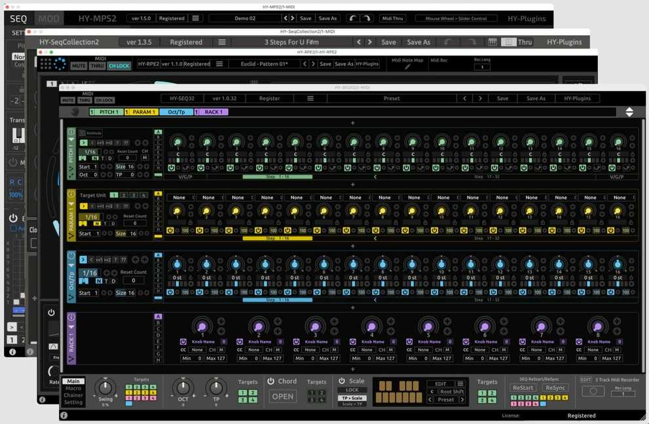Click the OPEN button under Chord

click(x=282, y=397)
